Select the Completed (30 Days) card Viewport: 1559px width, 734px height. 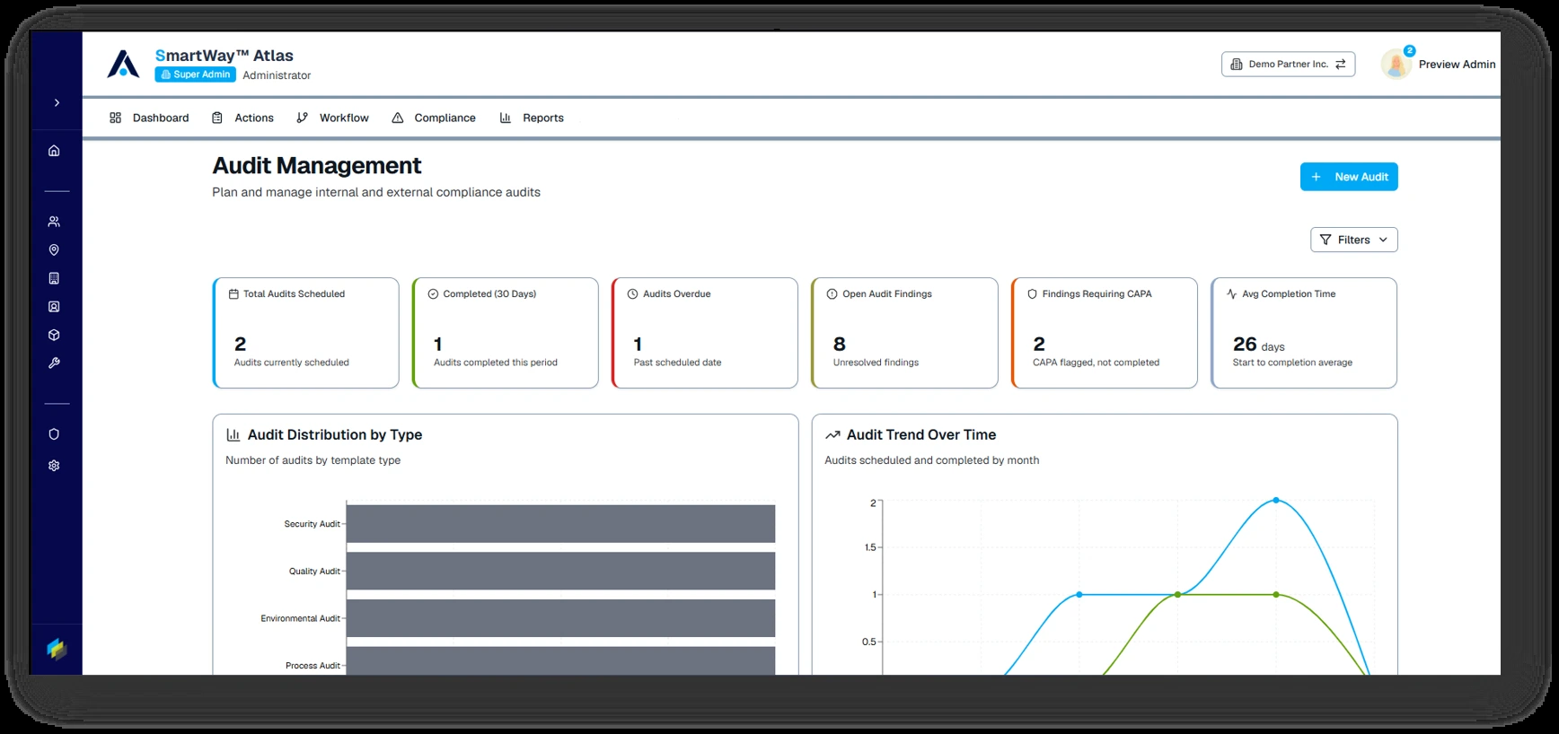coord(505,333)
